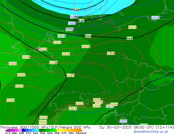The height and width of the screenshot is (134, 174).
Task: Click the 534 legend value
Action: pos(43,133)
